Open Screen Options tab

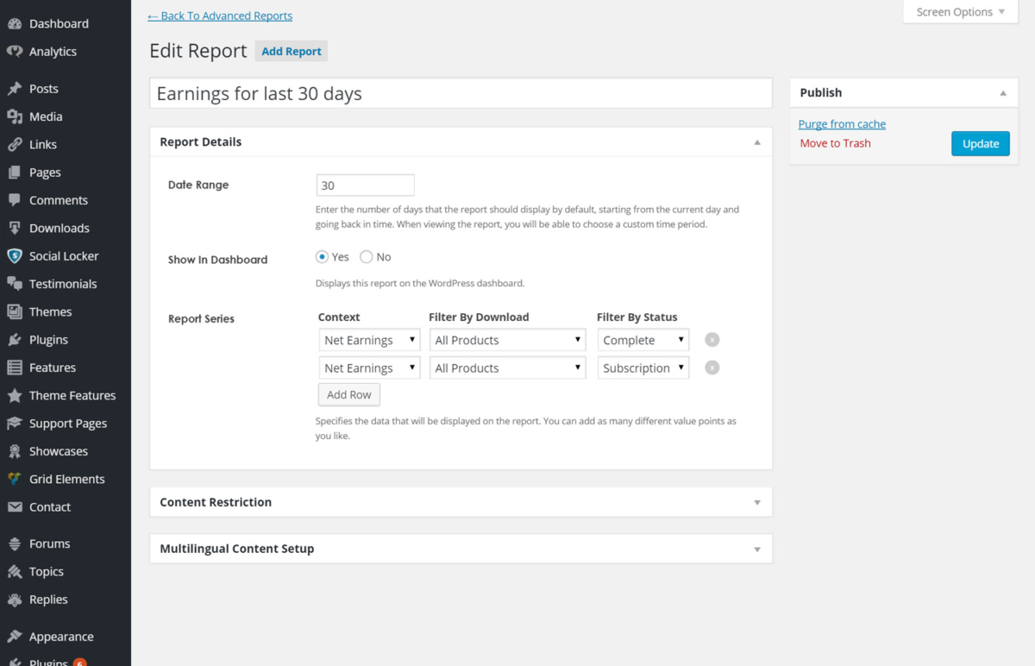(x=960, y=12)
